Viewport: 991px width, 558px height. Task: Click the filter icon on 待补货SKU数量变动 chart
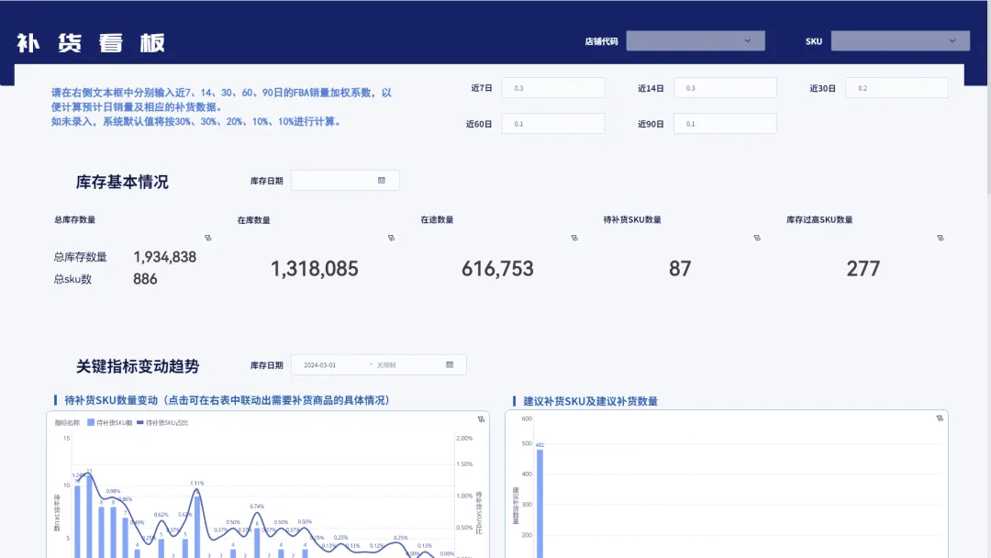tap(481, 419)
